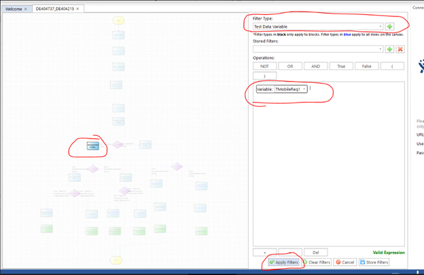Image resolution: width=424 pixels, height=275 pixels.
Task: Delete stored filter with red X icon
Action: [x=400, y=49]
